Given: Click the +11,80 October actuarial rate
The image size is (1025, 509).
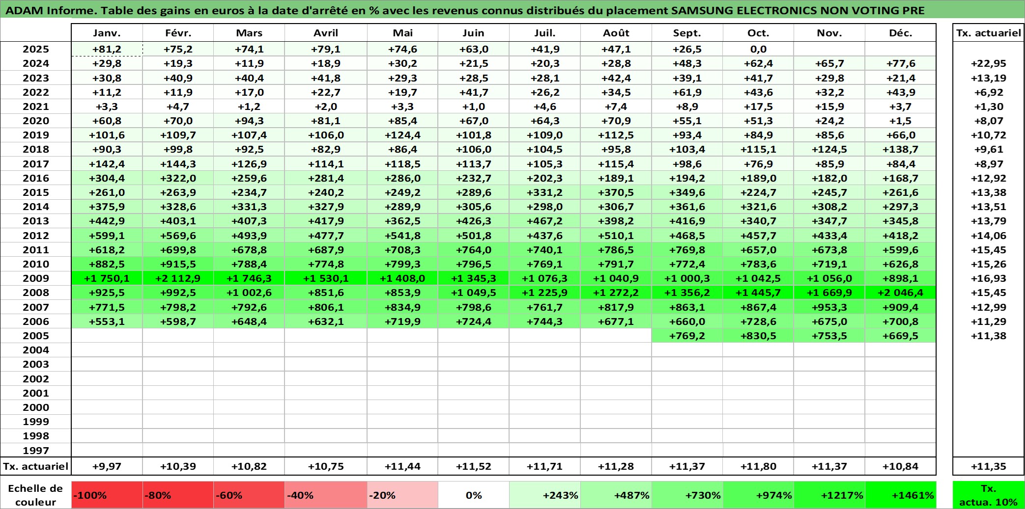Looking at the screenshot, I should coord(758,466).
